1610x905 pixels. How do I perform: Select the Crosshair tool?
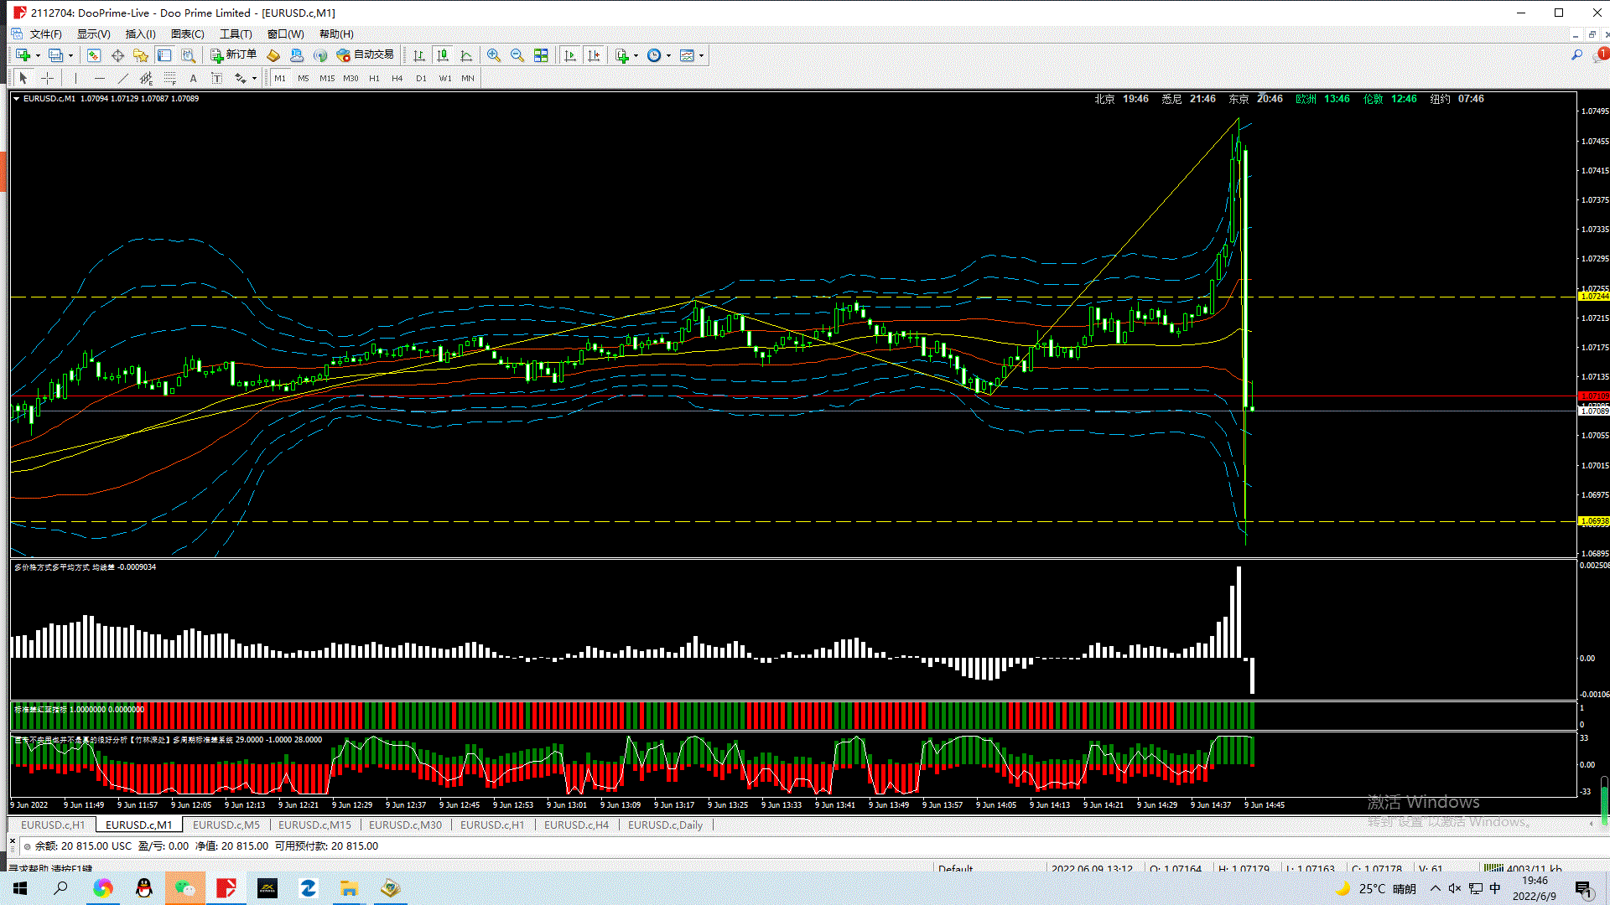[x=48, y=78]
